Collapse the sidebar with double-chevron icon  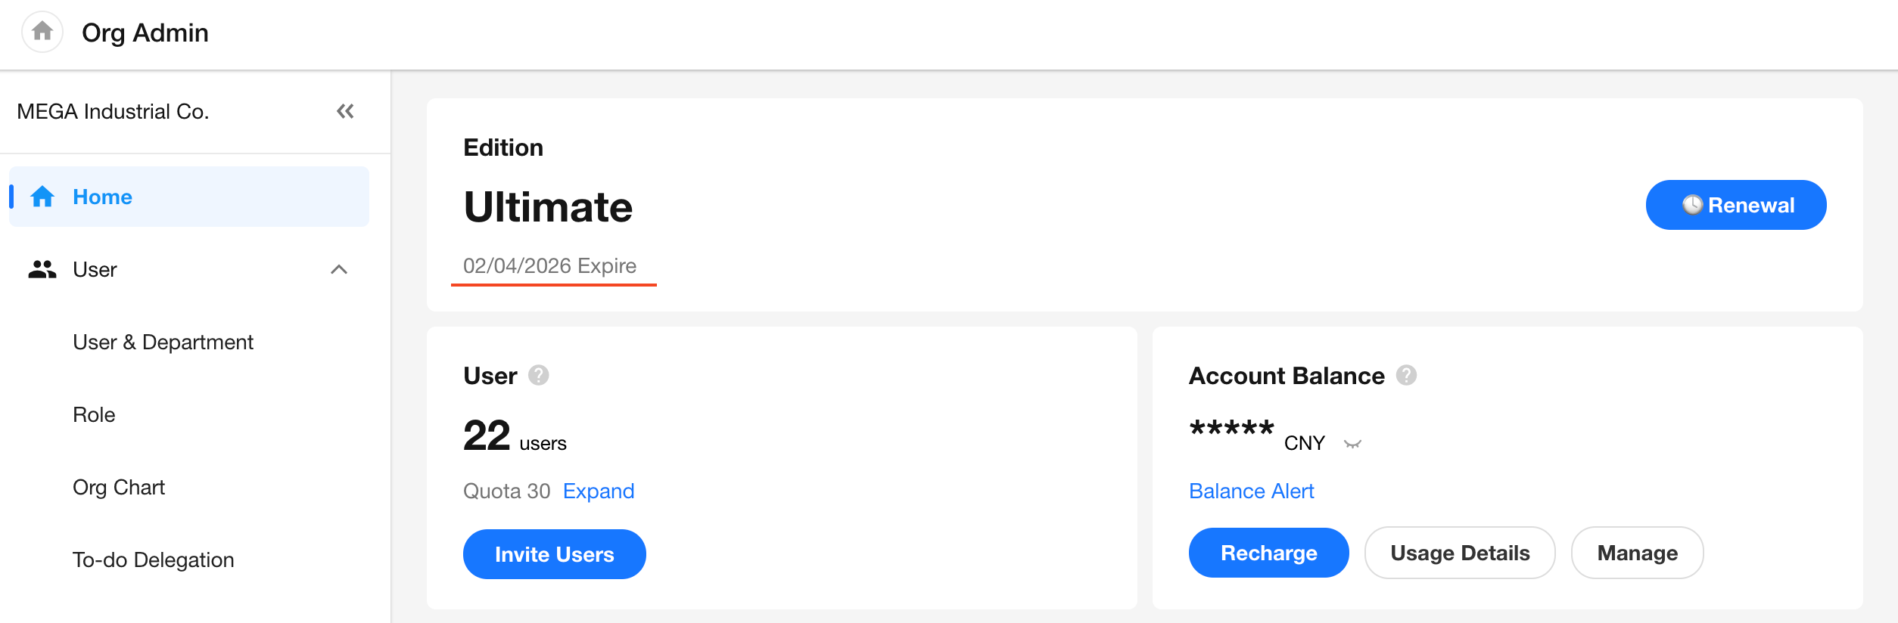pos(345,112)
